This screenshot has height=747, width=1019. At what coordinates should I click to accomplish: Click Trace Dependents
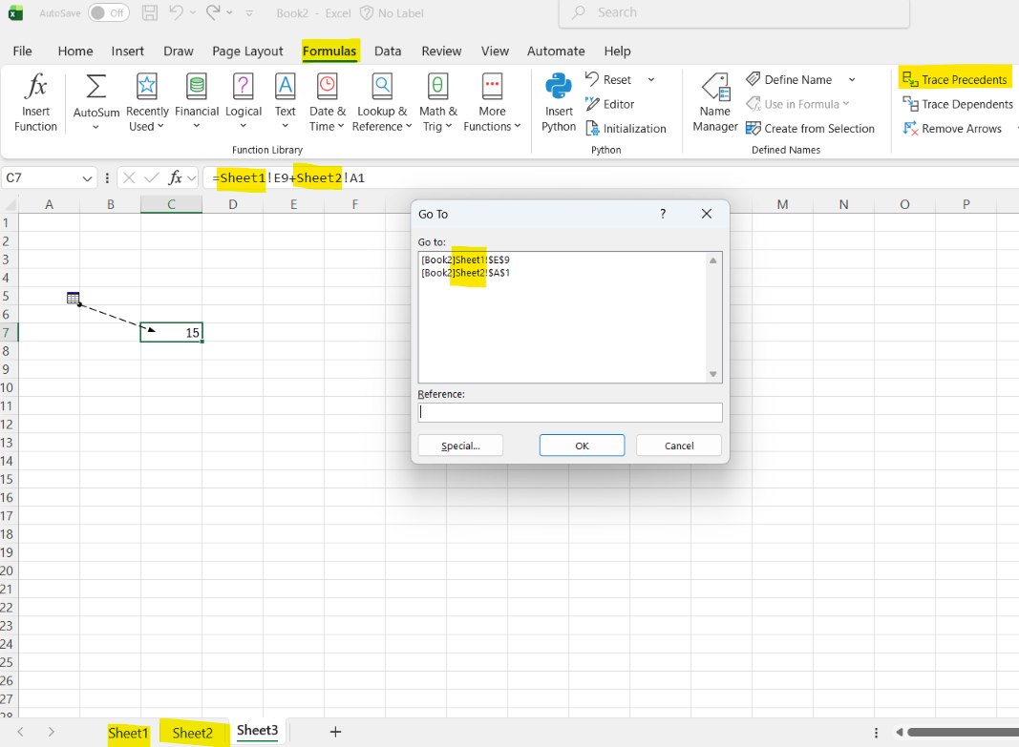tap(957, 104)
